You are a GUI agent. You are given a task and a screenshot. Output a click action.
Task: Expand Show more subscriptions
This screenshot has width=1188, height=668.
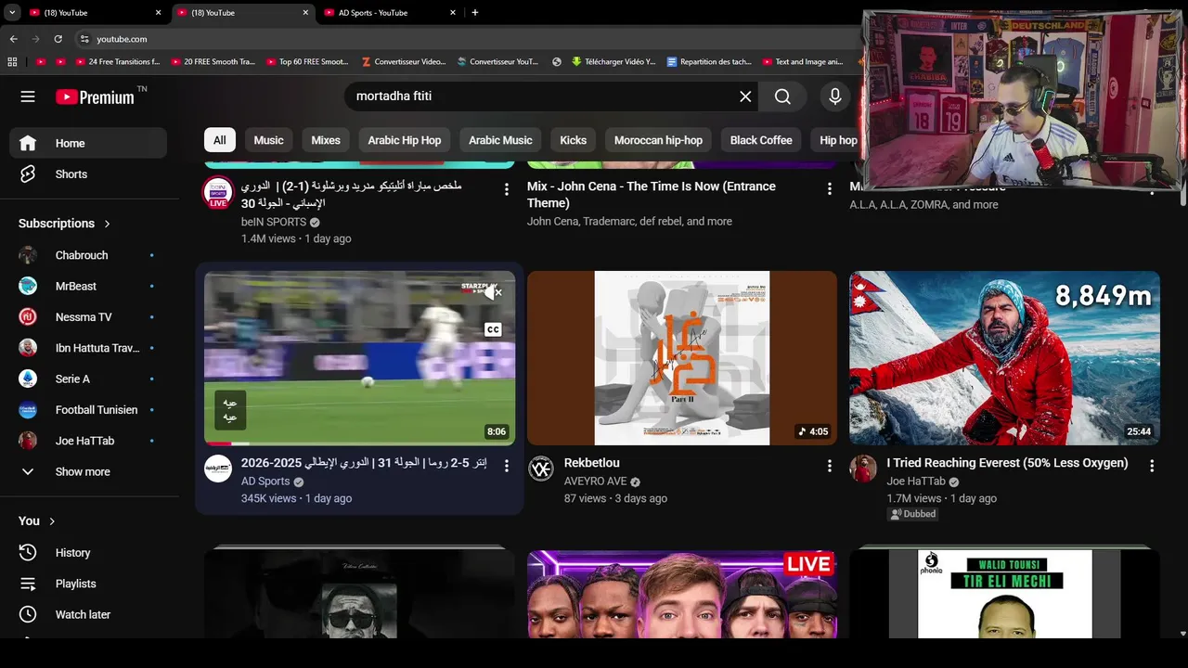[88, 471]
